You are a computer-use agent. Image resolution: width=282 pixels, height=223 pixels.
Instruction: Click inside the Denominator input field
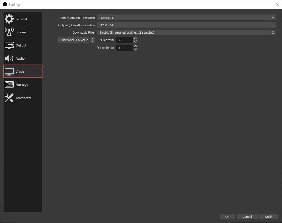pos(125,48)
